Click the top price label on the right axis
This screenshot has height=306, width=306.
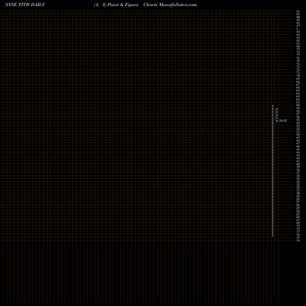tap(298, 12)
